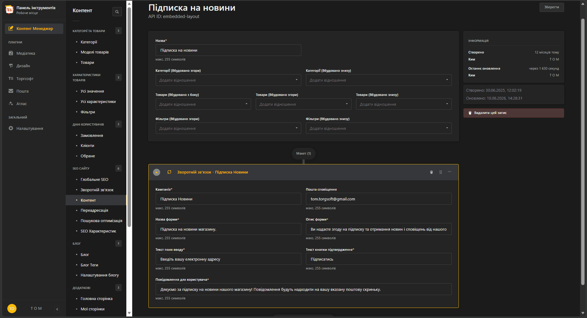Open Головна сторінка item
The width and height of the screenshot is (587, 318).
[96, 298]
